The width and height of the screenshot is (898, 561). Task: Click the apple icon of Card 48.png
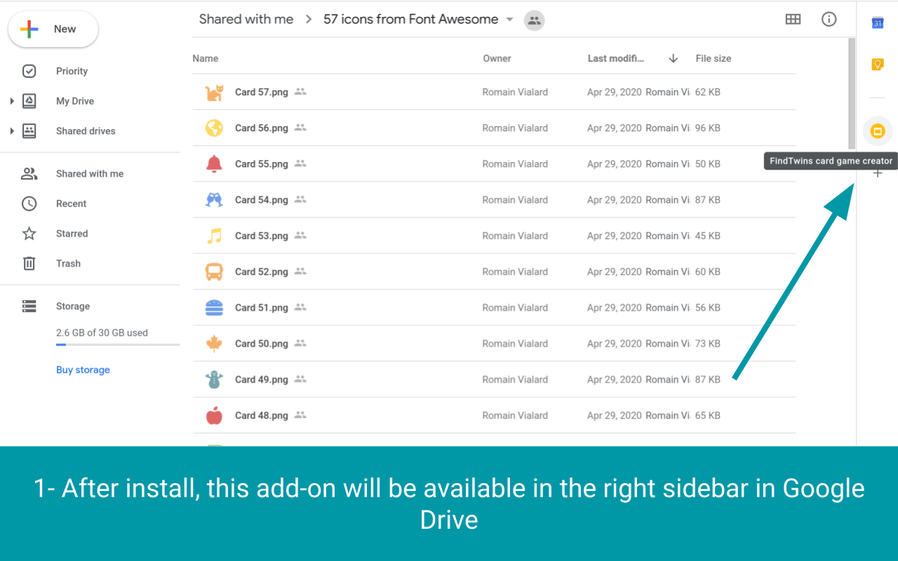(x=214, y=415)
